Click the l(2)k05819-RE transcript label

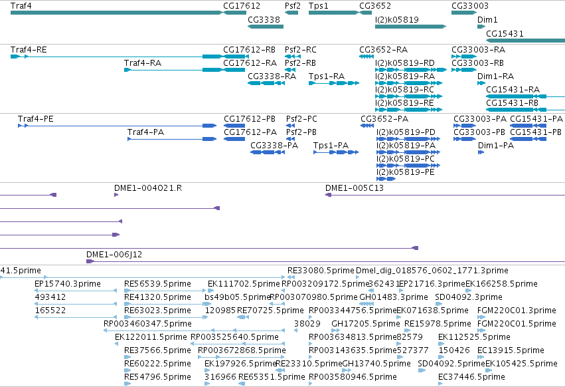click(404, 103)
